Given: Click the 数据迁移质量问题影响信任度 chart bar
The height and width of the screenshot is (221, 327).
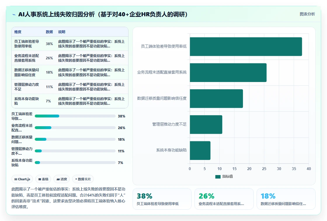Looking at the screenshot, I should coord(216,99).
